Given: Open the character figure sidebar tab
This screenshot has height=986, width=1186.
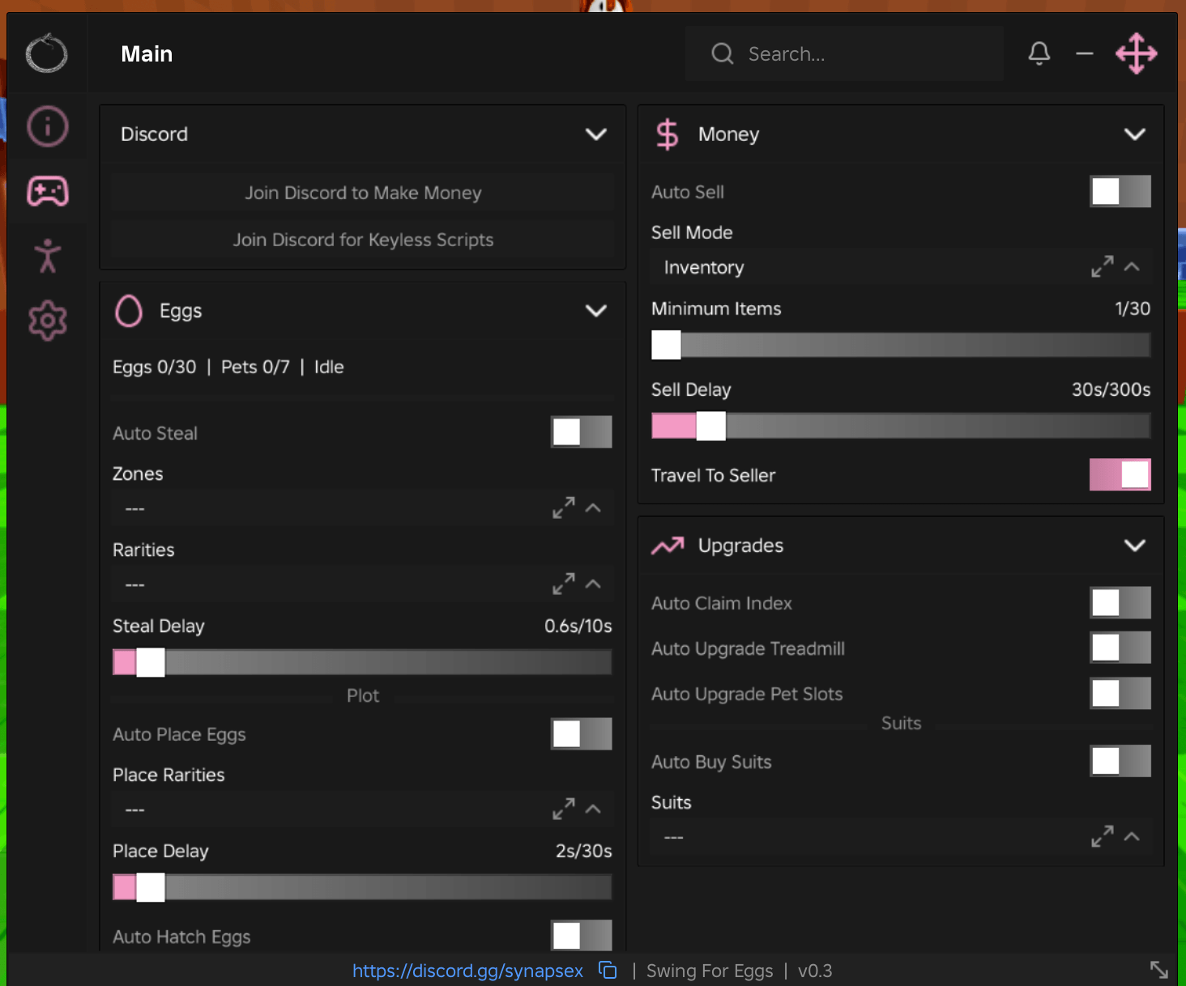Looking at the screenshot, I should pyautogui.click(x=48, y=256).
